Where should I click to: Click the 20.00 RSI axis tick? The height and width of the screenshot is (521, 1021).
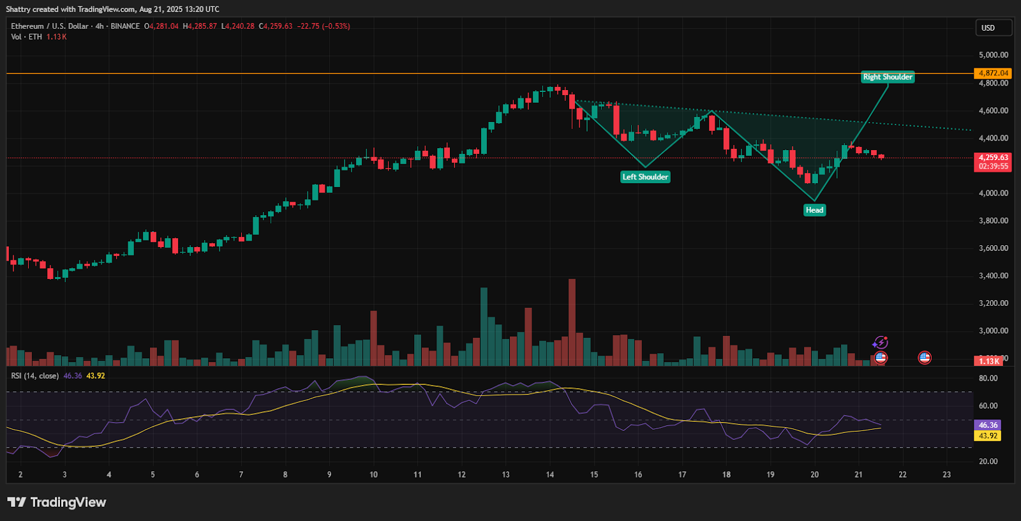(988, 462)
